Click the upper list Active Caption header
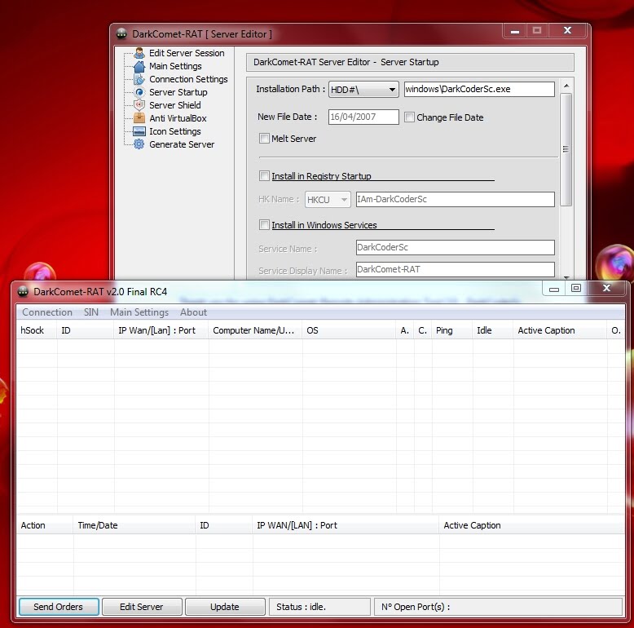The height and width of the screenshot is (628, 634). (560, 330)
